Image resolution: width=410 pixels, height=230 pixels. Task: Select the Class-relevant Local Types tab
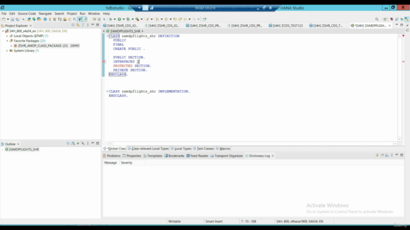pyautogui.click(x=148, y=148)
